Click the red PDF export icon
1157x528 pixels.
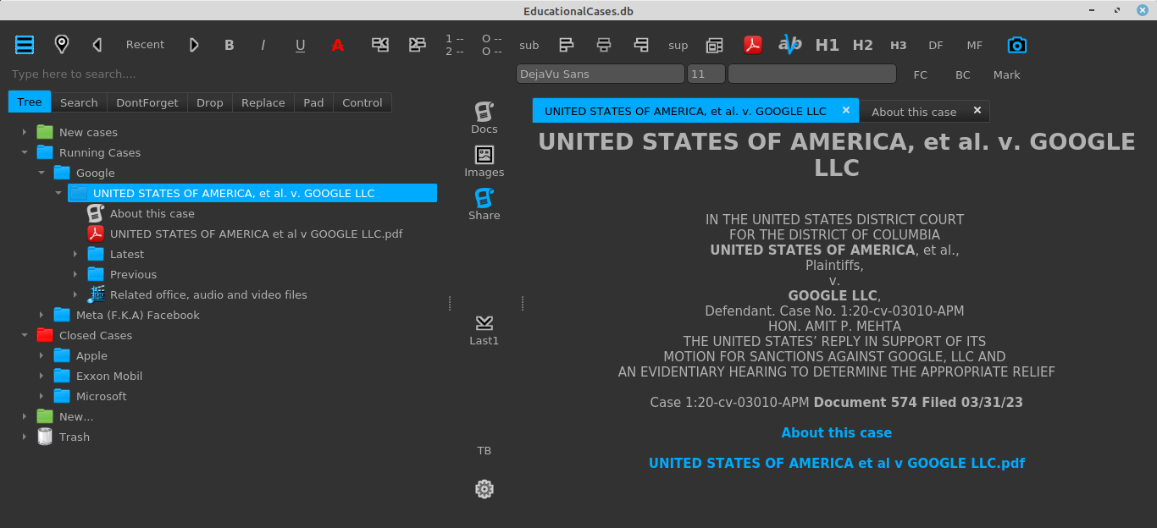click(753, 45)
